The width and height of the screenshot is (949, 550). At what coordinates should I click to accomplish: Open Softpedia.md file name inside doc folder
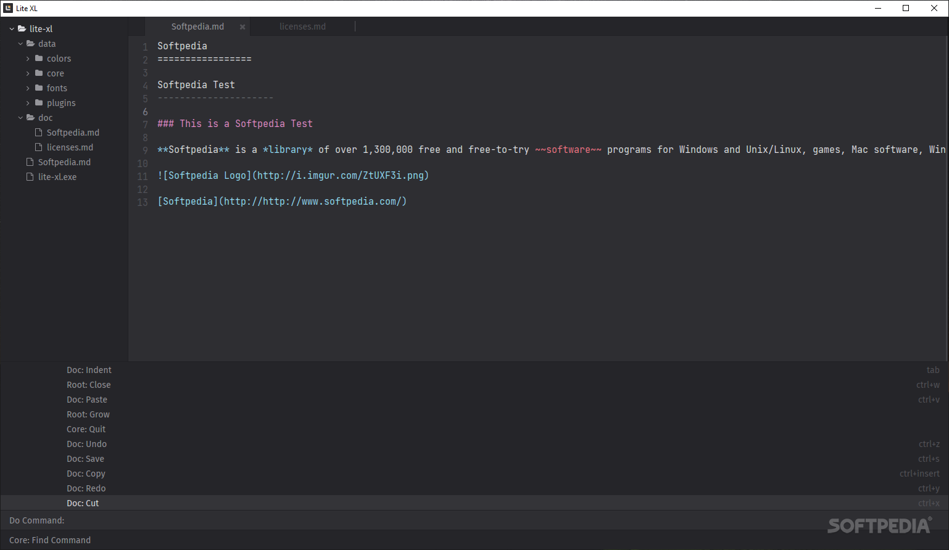pyautogui.click(x=73, y=133)
